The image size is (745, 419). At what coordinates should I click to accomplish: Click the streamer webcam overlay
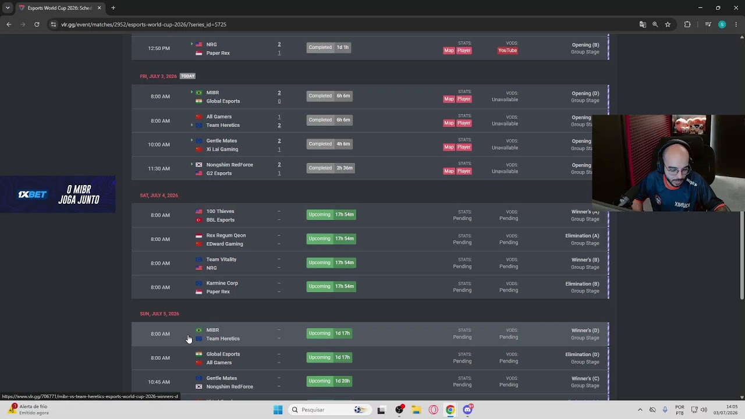click(668, 163)
